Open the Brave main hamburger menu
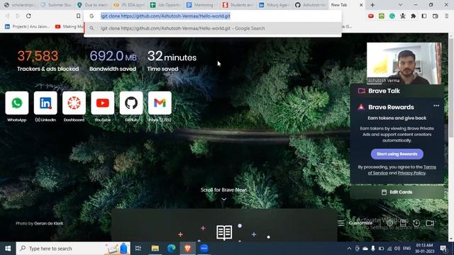The width and height of the screenshot is (454, 255). coord(446,16)
